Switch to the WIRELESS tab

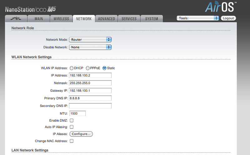[61, 19]
